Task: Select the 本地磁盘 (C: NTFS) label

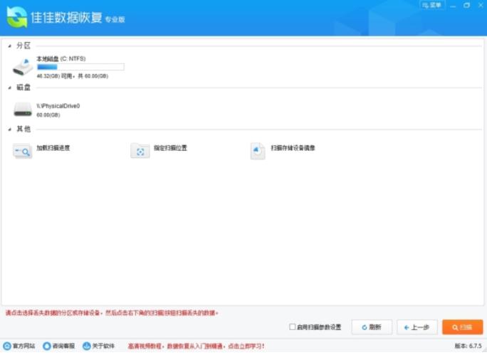Action: [61, 58]
